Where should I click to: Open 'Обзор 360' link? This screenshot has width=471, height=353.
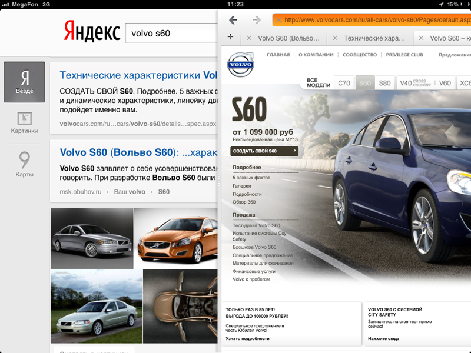244,202
